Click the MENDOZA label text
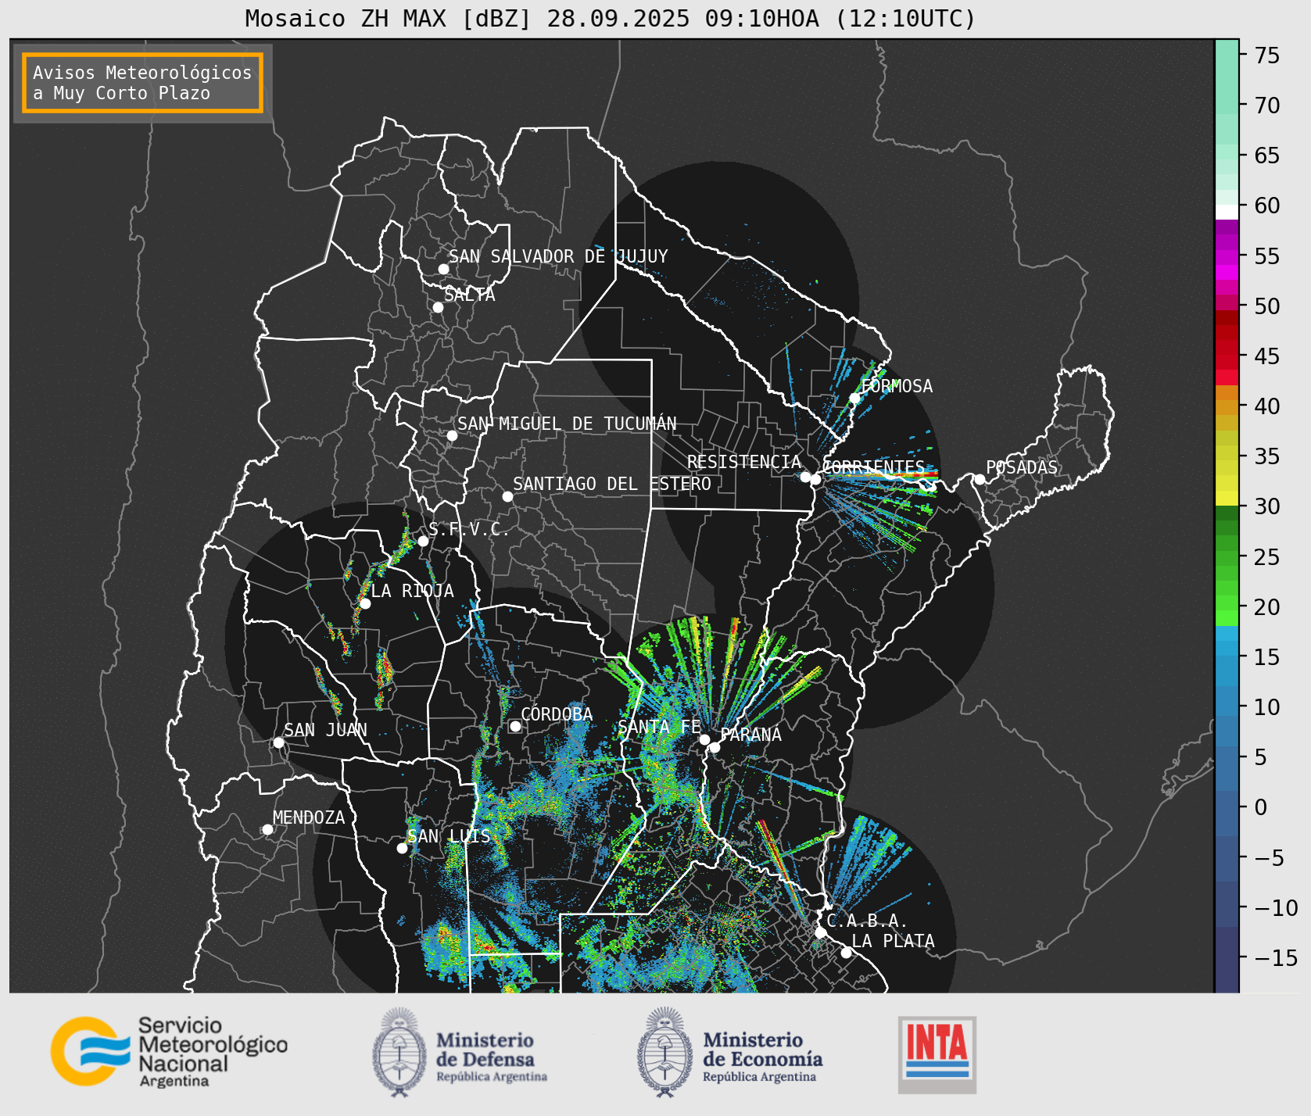This screenshot has width=1311, height=1116. tap(309, 817)
